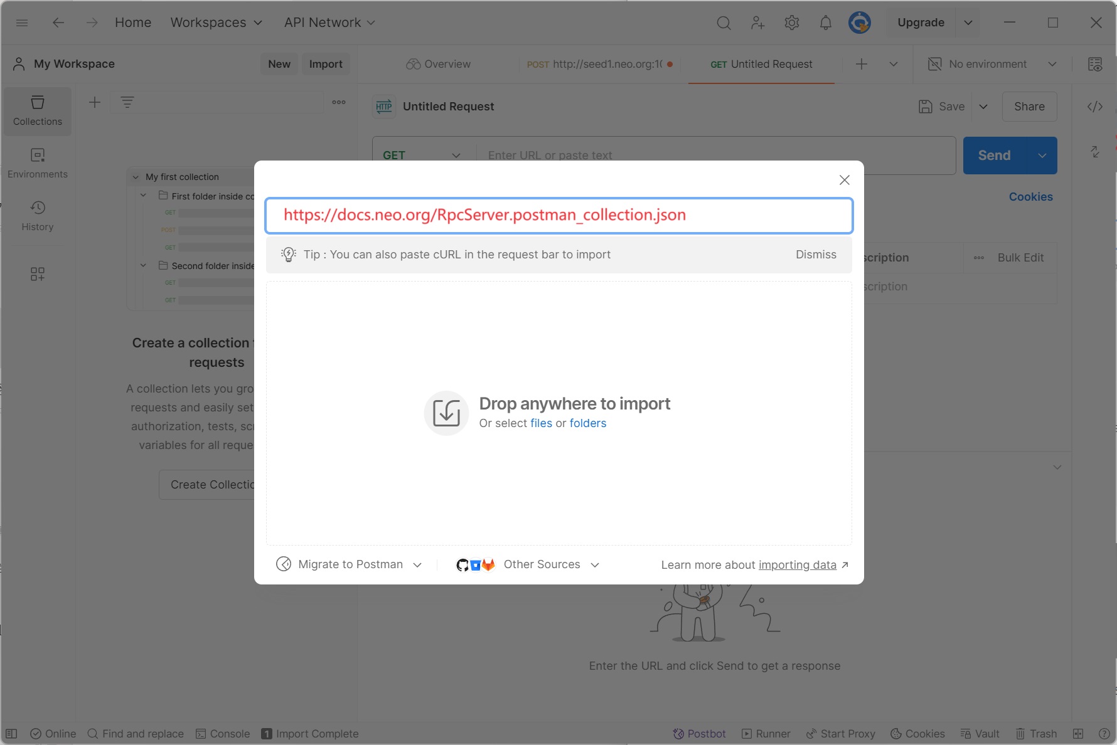The height and width of the screenshot is (745, 1117).
Task: Open the No environment selector dropdown
Action: pos(992,64)
